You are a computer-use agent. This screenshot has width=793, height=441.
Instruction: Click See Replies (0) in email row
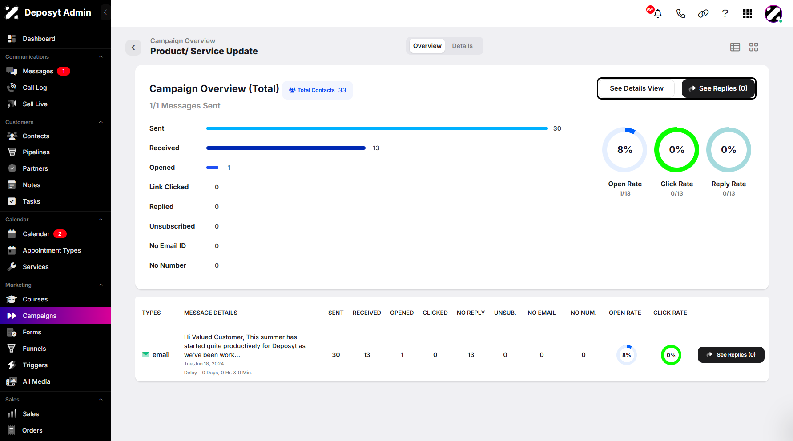731,355
